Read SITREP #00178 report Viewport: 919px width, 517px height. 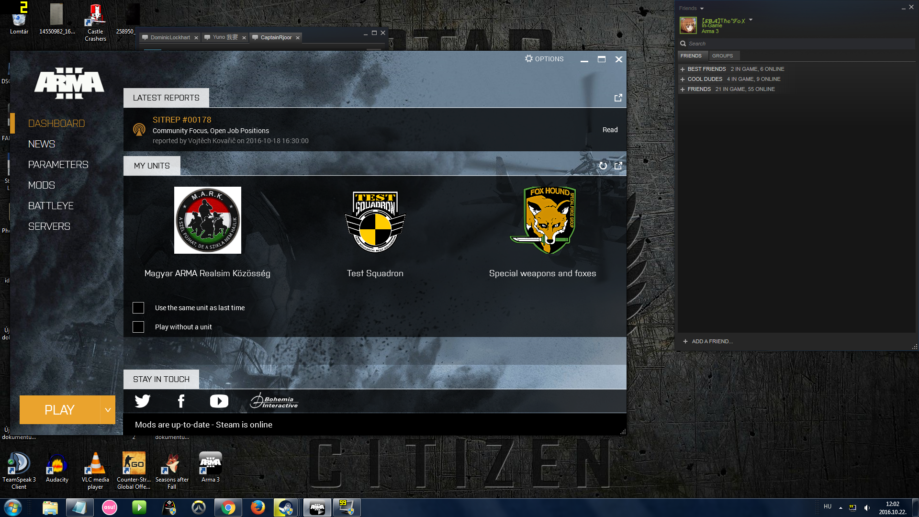610,130
